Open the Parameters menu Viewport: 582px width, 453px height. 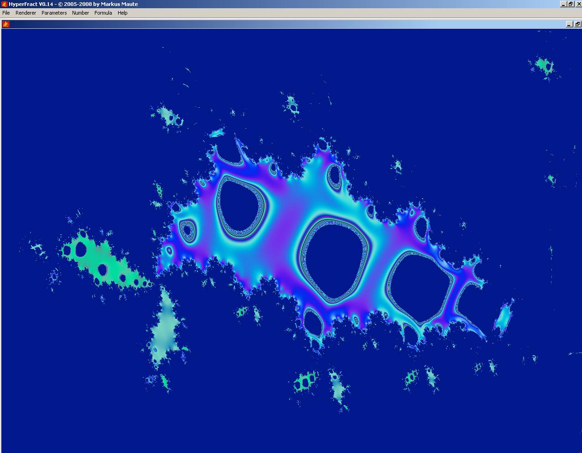tap(54, 13)
